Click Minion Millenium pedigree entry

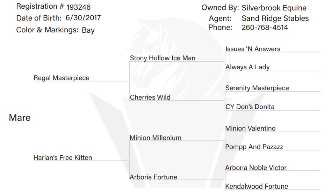pyautogui.click(x=156, y=138)
